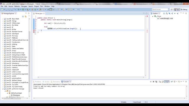Minimize the Package Explorer view icon

tap(26, 13)
